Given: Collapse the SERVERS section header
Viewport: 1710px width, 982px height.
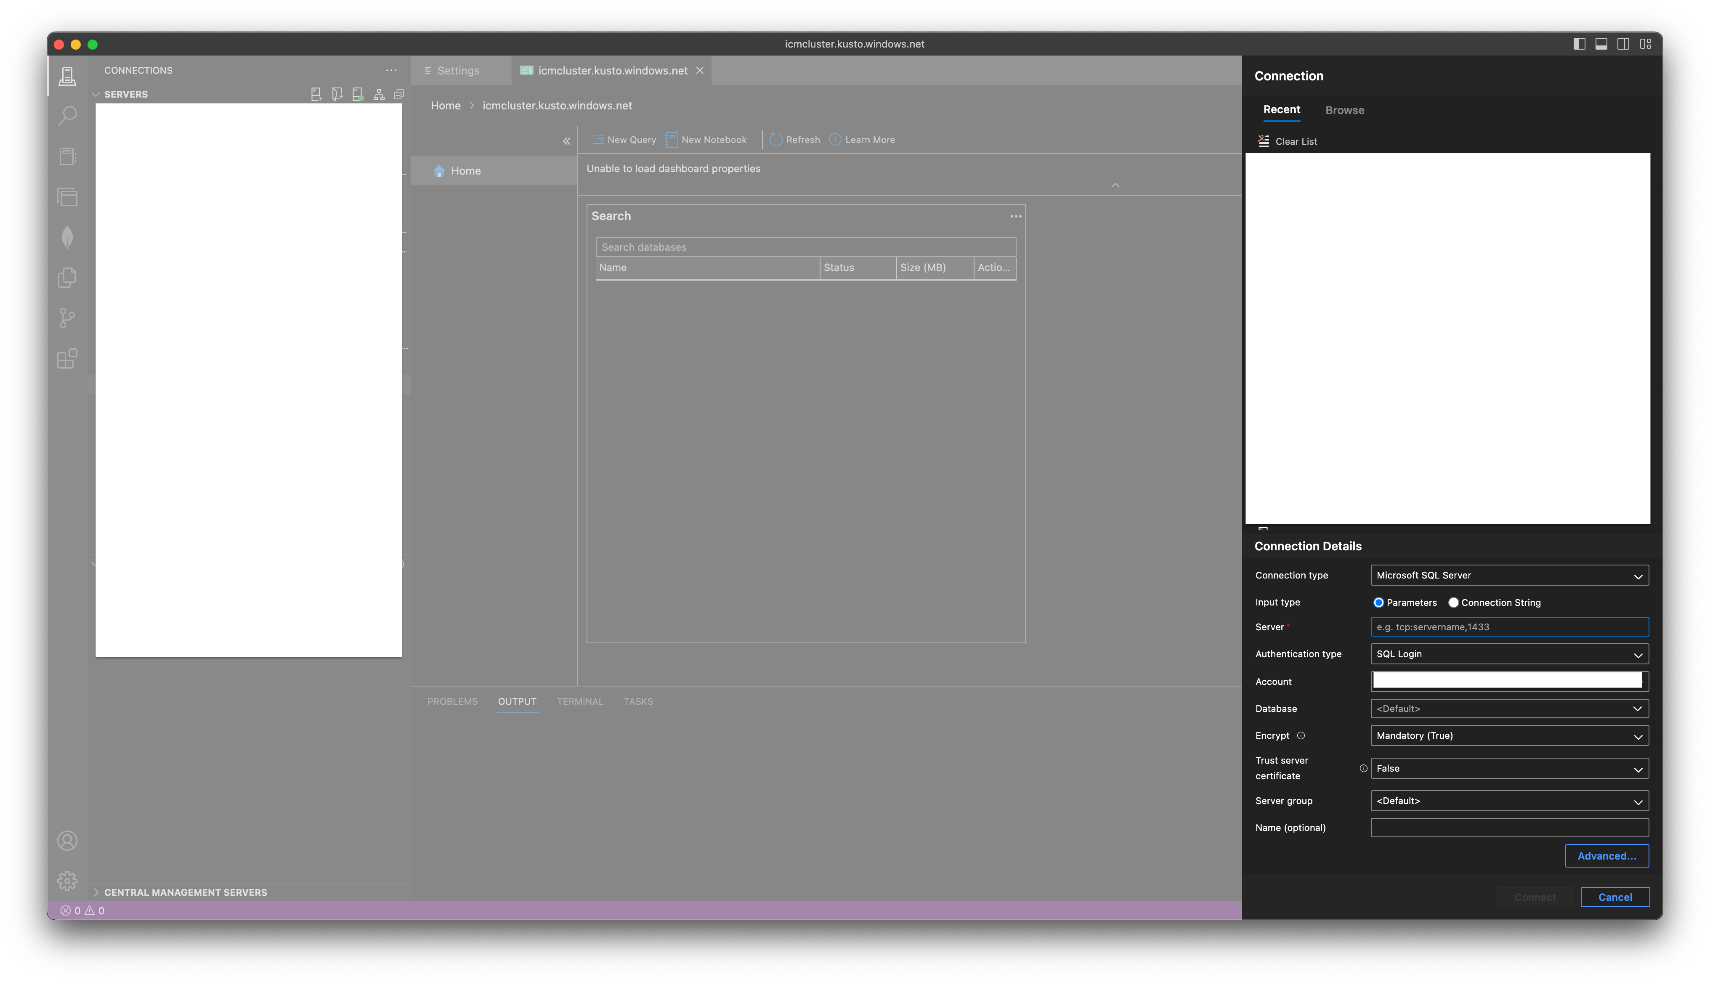Looking at the screenshot, I should pyautogui.click(x=96, y=94).
